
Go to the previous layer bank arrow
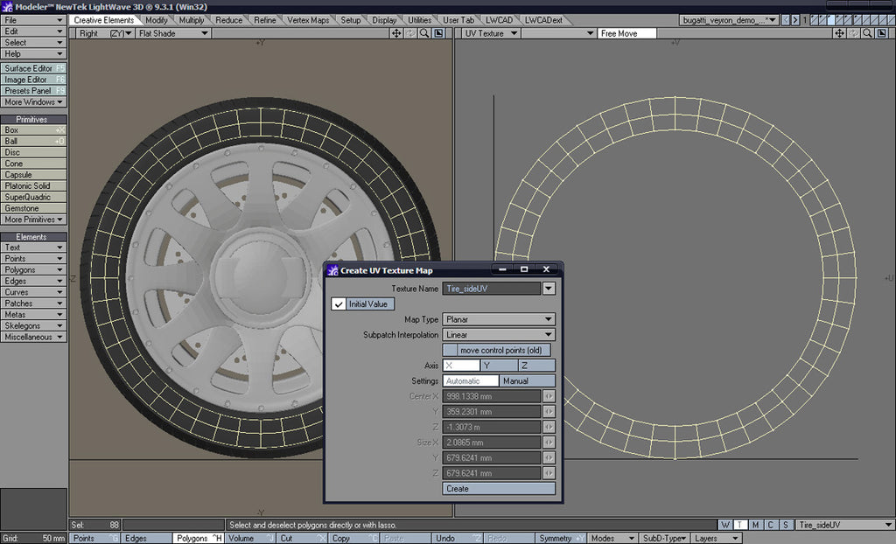click(x=784, y=19)
